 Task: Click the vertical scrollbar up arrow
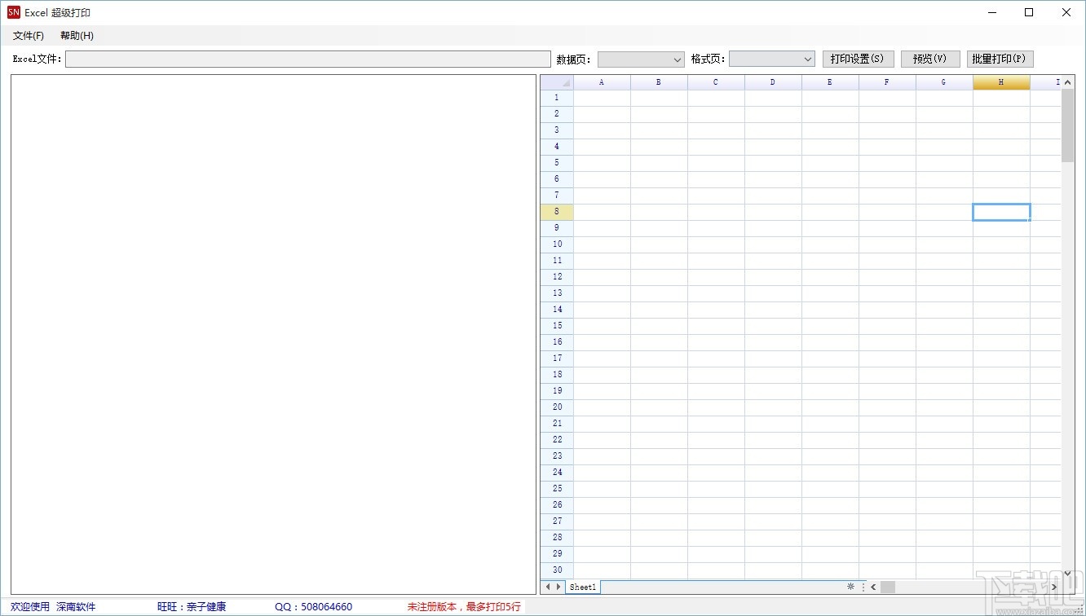coord(1068,82)
